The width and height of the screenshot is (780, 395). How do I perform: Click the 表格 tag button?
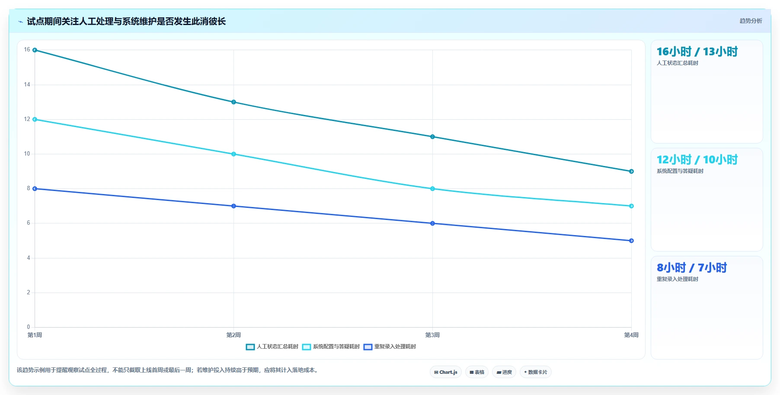click(477, 372)
